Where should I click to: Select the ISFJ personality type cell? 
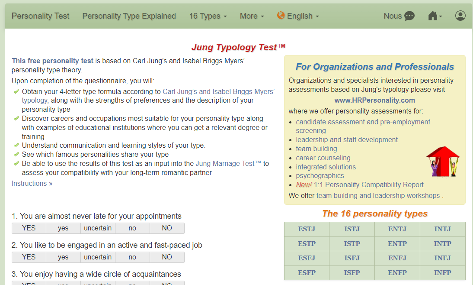[x=352, y=258]
